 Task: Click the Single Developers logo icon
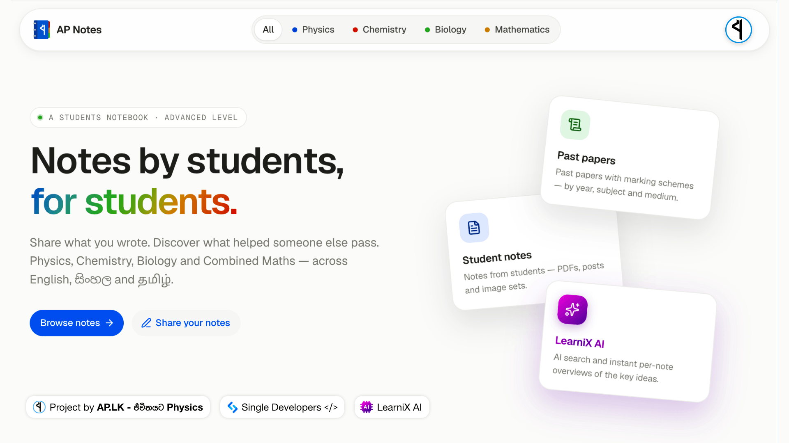pyautogui.click(x=233, y=407)
